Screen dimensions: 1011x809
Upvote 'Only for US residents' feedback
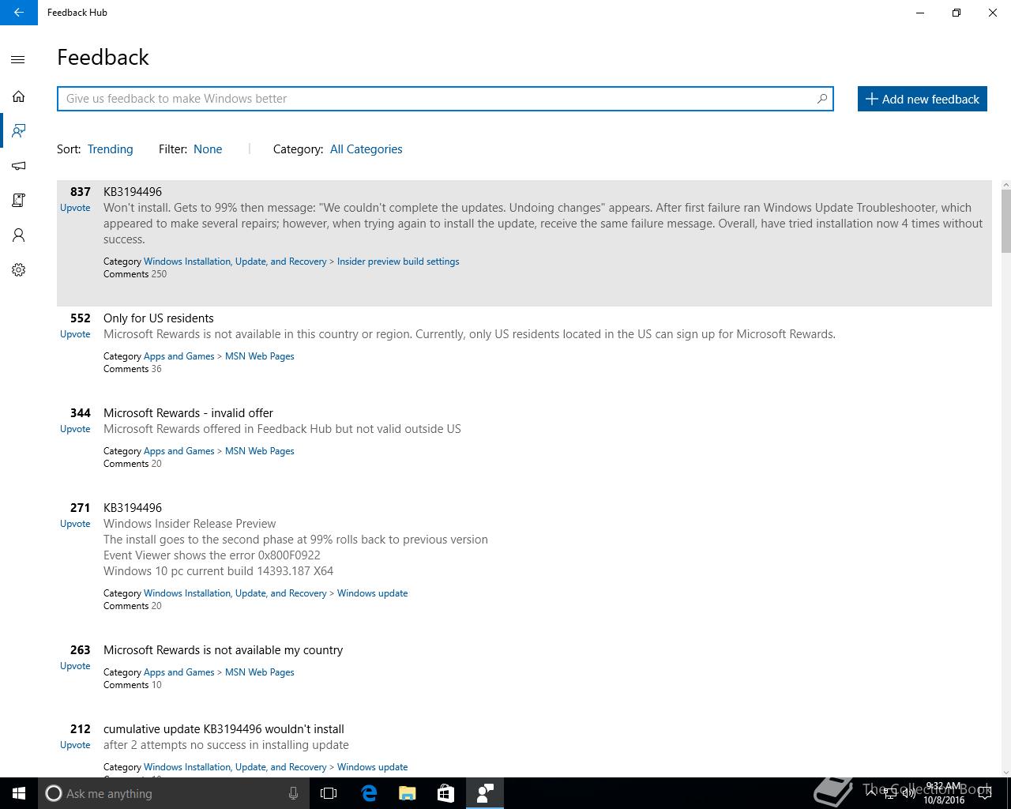[x=75, y=334]
